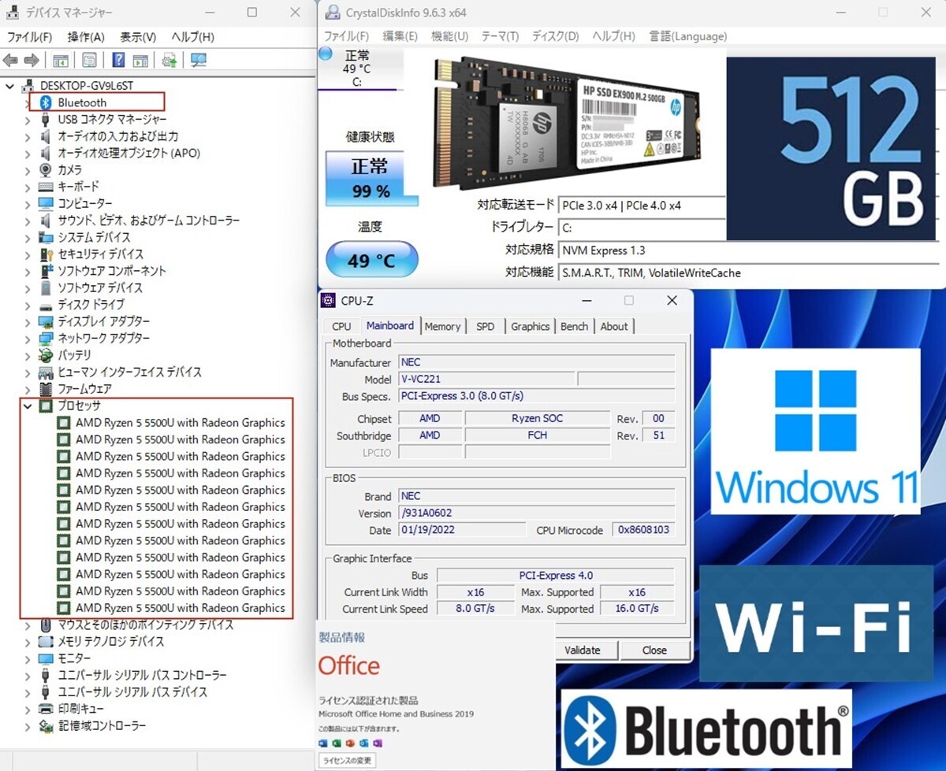
Task: Click the PCIe 3.0 x4 transfer mode field
Action: coord(642,205)
